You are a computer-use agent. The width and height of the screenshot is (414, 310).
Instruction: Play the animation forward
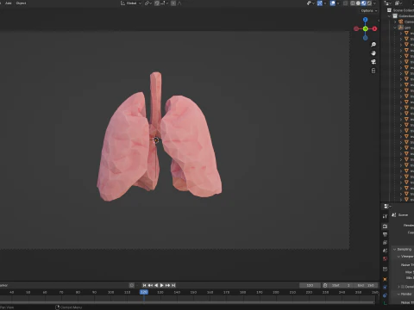161,285
